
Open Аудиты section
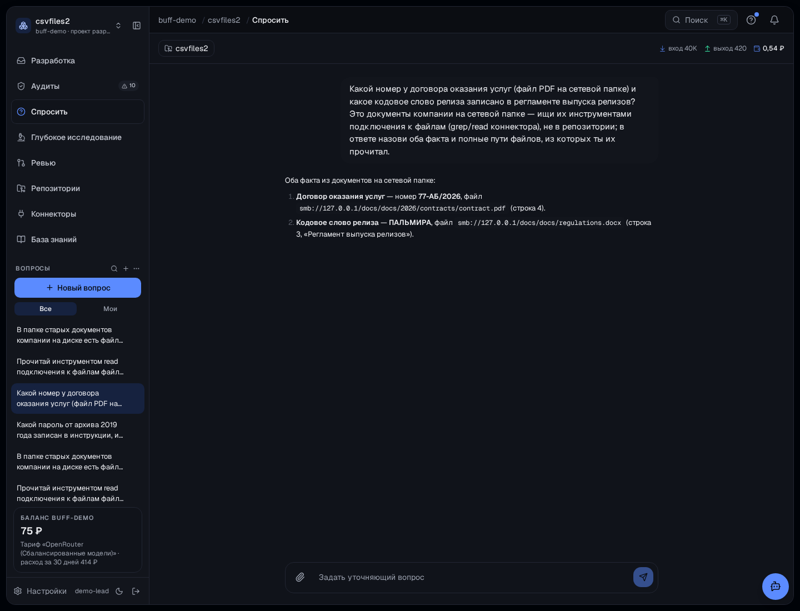(78, 86)
